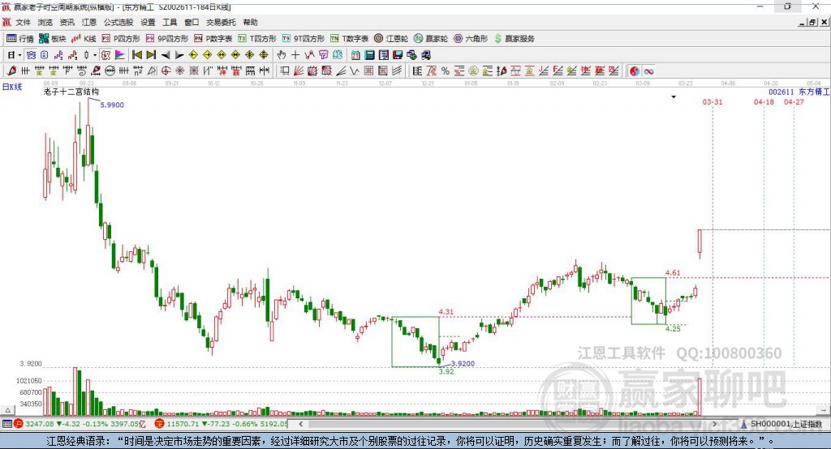Screen dimensions: 831x449
Task: Click the red pencil drawing tool
Action: pyautogui.click(x=11, y=71)
